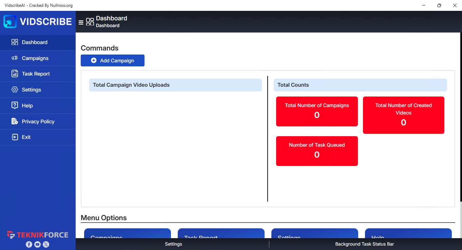Click the Number of Task Queued card
462x250 pixels.
click(x=317, y=151)
